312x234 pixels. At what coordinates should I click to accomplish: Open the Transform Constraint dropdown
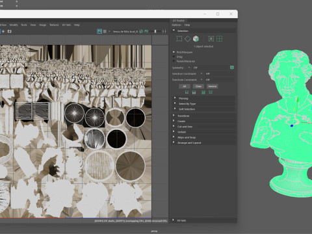[201, 80]
